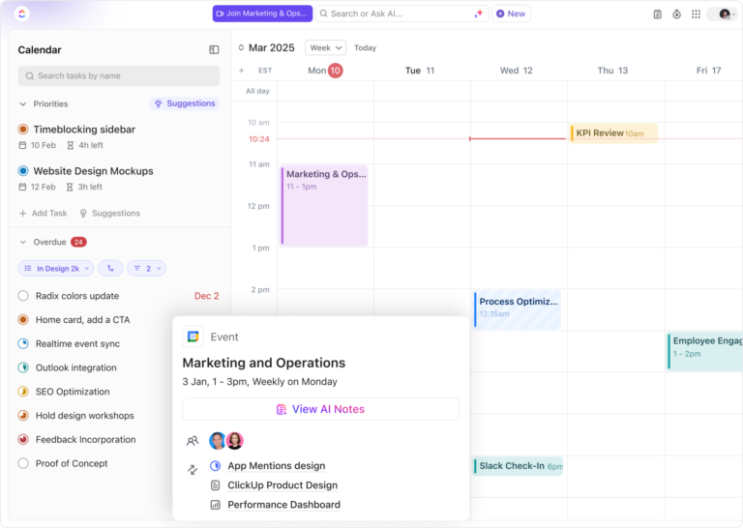743x528 pixels.
Task: Open the notepad icon in top bar
Action: (657, 15)
